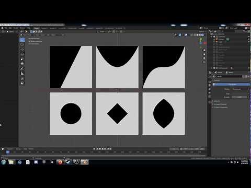Open the Steam icon in taskbar
This screenshot has width=251, height=188.
tap(68, 162)
